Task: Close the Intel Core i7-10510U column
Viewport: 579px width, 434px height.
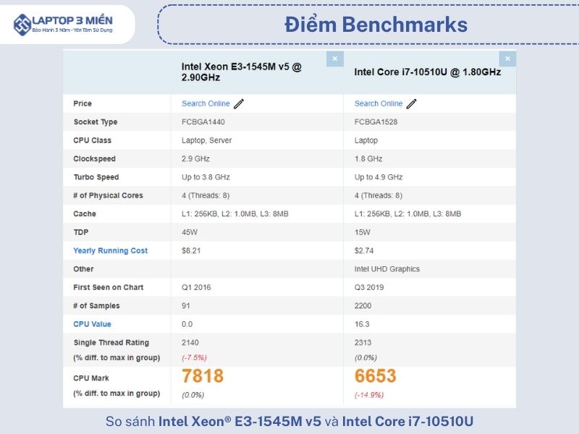Action: tap(507, 59)
